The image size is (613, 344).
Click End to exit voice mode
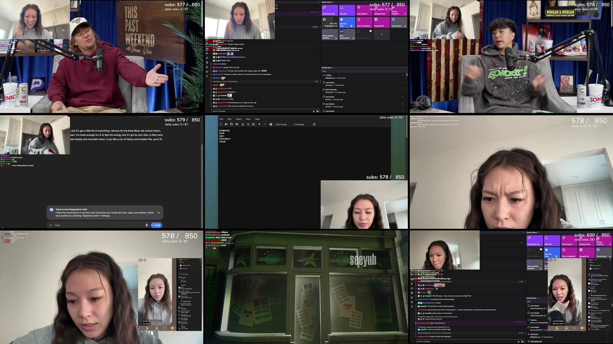pyautogui.click(x=157, y=225)
